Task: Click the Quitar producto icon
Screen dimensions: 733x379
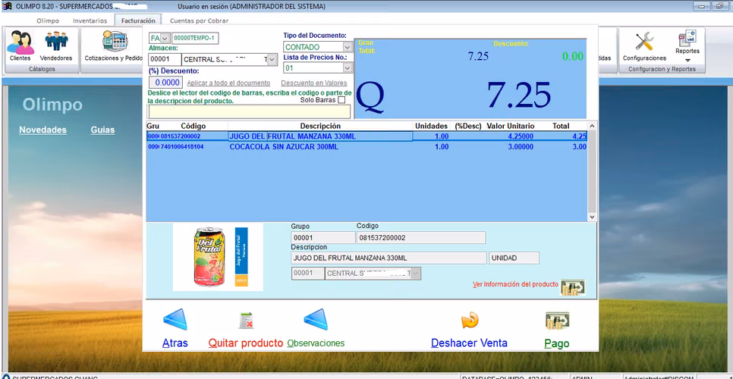Action: (246, 320)
